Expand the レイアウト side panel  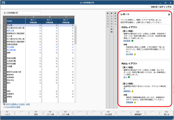[108, 60]
